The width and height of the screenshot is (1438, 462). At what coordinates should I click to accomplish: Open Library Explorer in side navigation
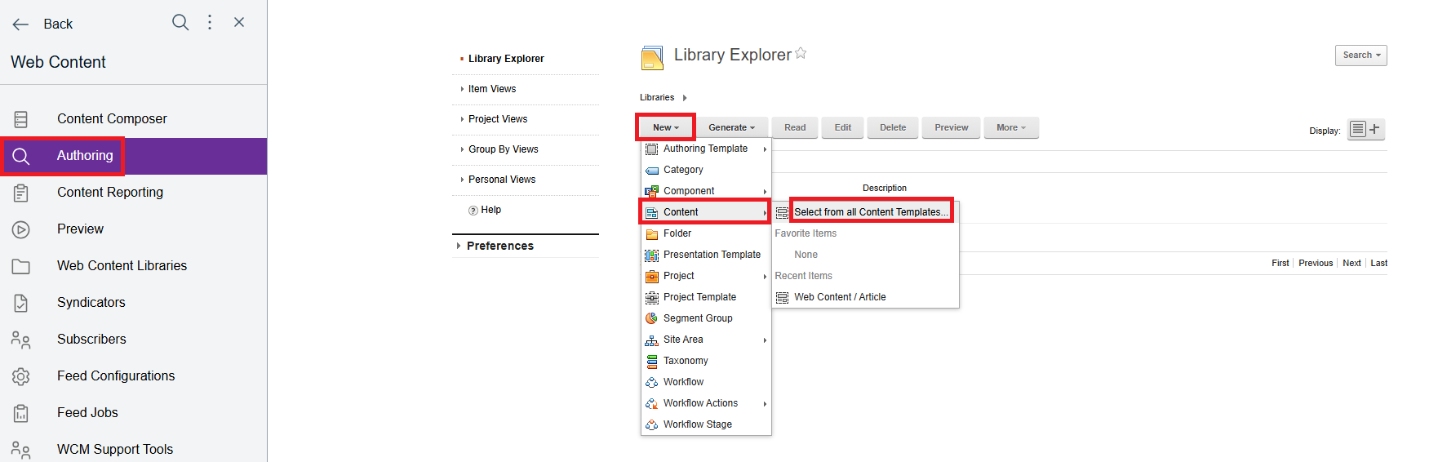[506, 59]
